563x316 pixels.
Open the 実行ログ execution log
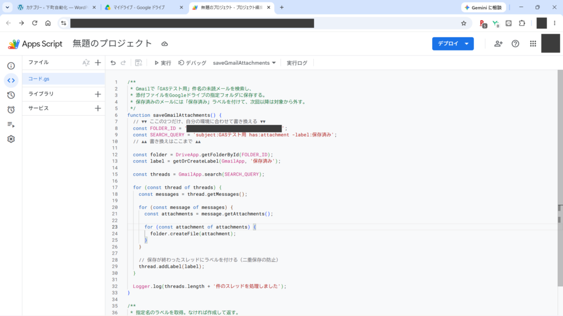pos(297,63)
